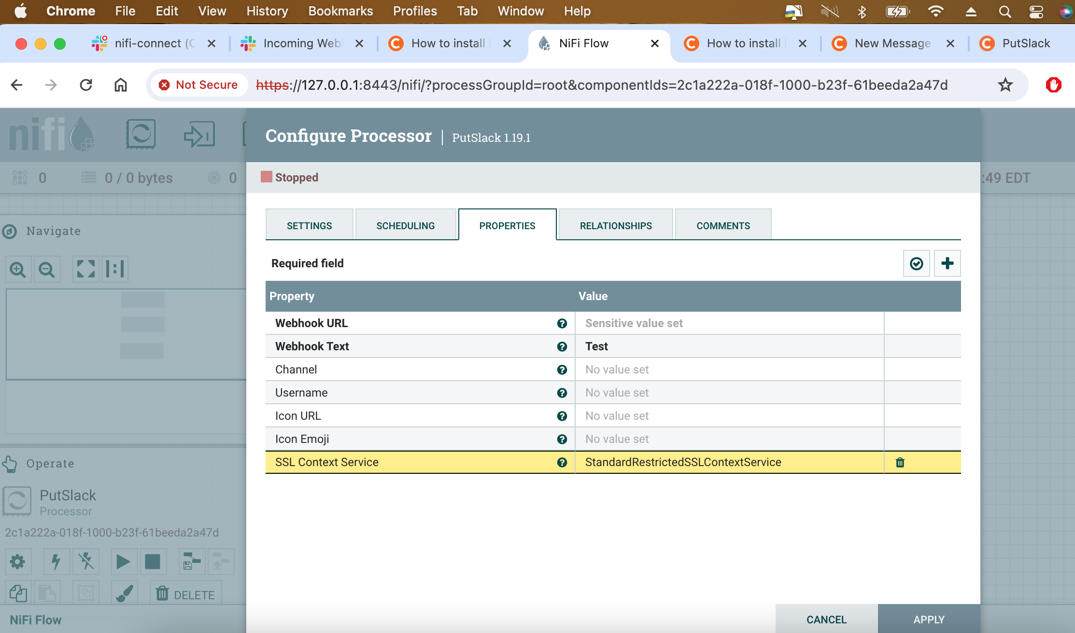Stop the processor using stop icon

pos(153,562)
